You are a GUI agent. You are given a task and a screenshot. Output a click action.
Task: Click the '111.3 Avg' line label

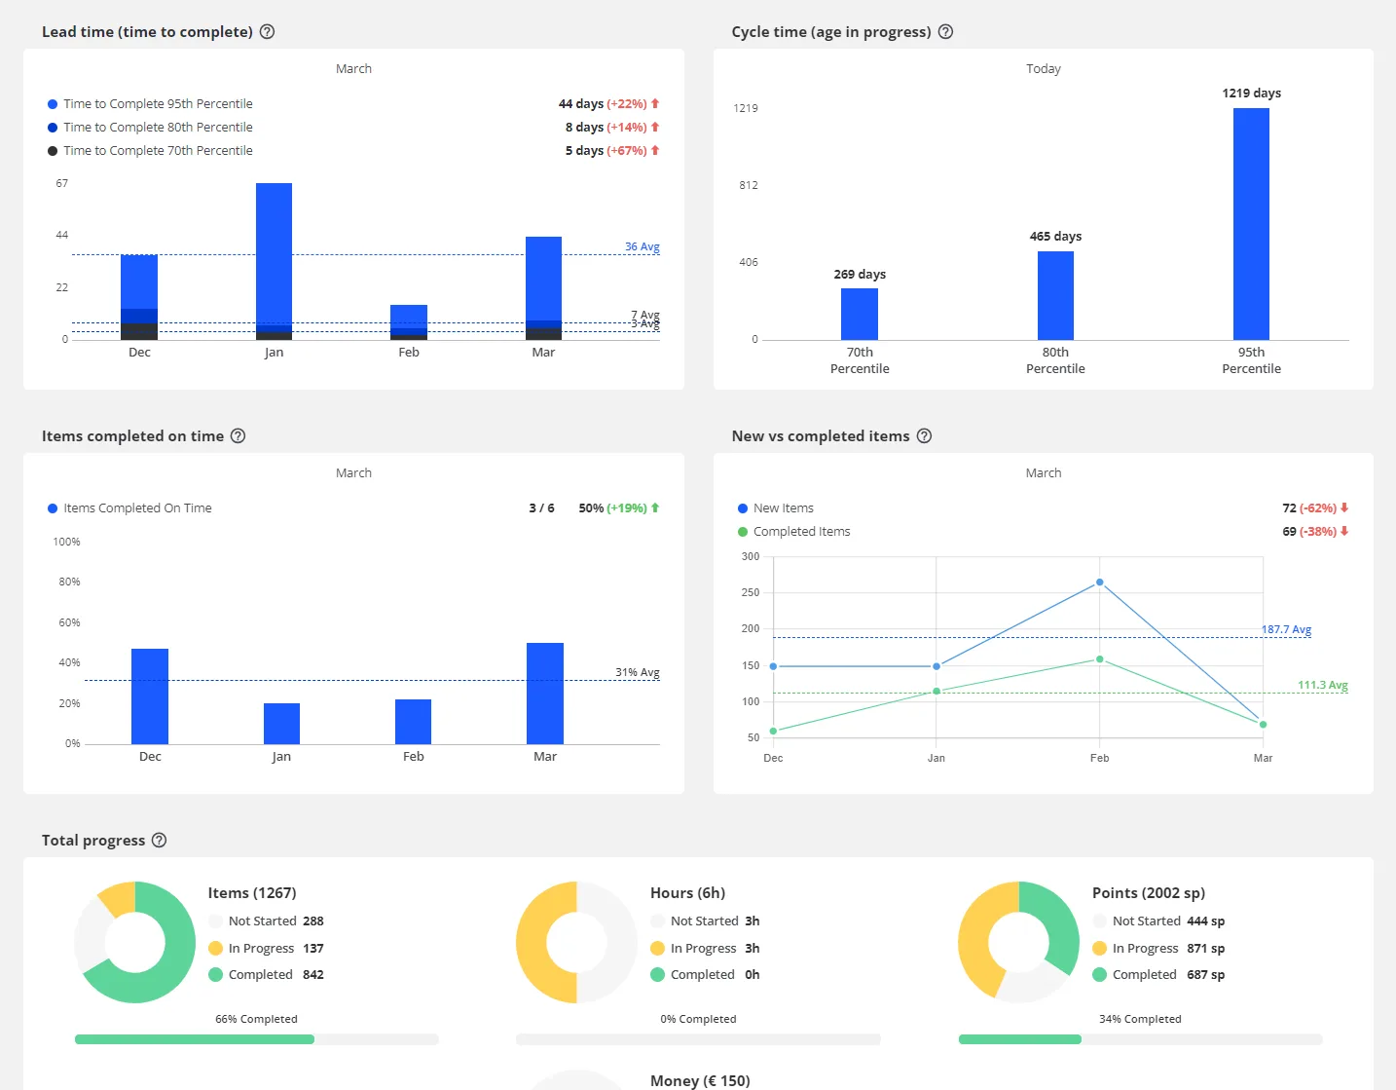1323,685
